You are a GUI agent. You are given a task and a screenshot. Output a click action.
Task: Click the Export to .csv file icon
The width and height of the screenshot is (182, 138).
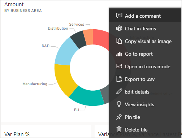pyautogui.click(x=119, y=79)
